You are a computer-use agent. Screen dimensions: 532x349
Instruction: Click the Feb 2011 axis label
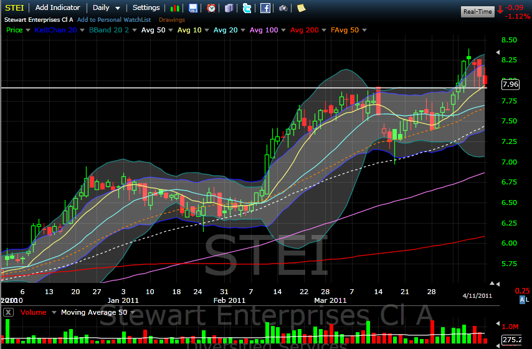pos(229,300)
